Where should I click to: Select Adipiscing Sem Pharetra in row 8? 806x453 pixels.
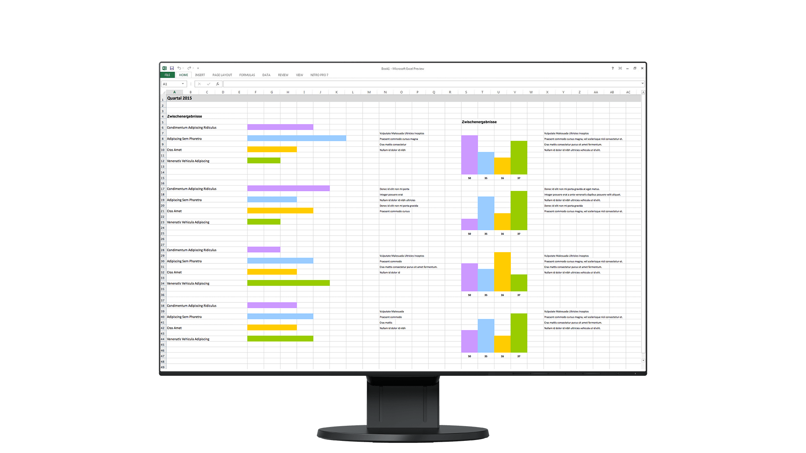coord(184,139)
